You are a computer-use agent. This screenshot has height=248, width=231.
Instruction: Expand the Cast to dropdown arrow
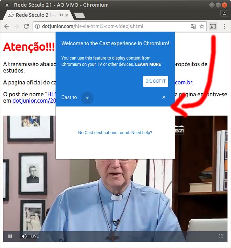click(87, 98)
